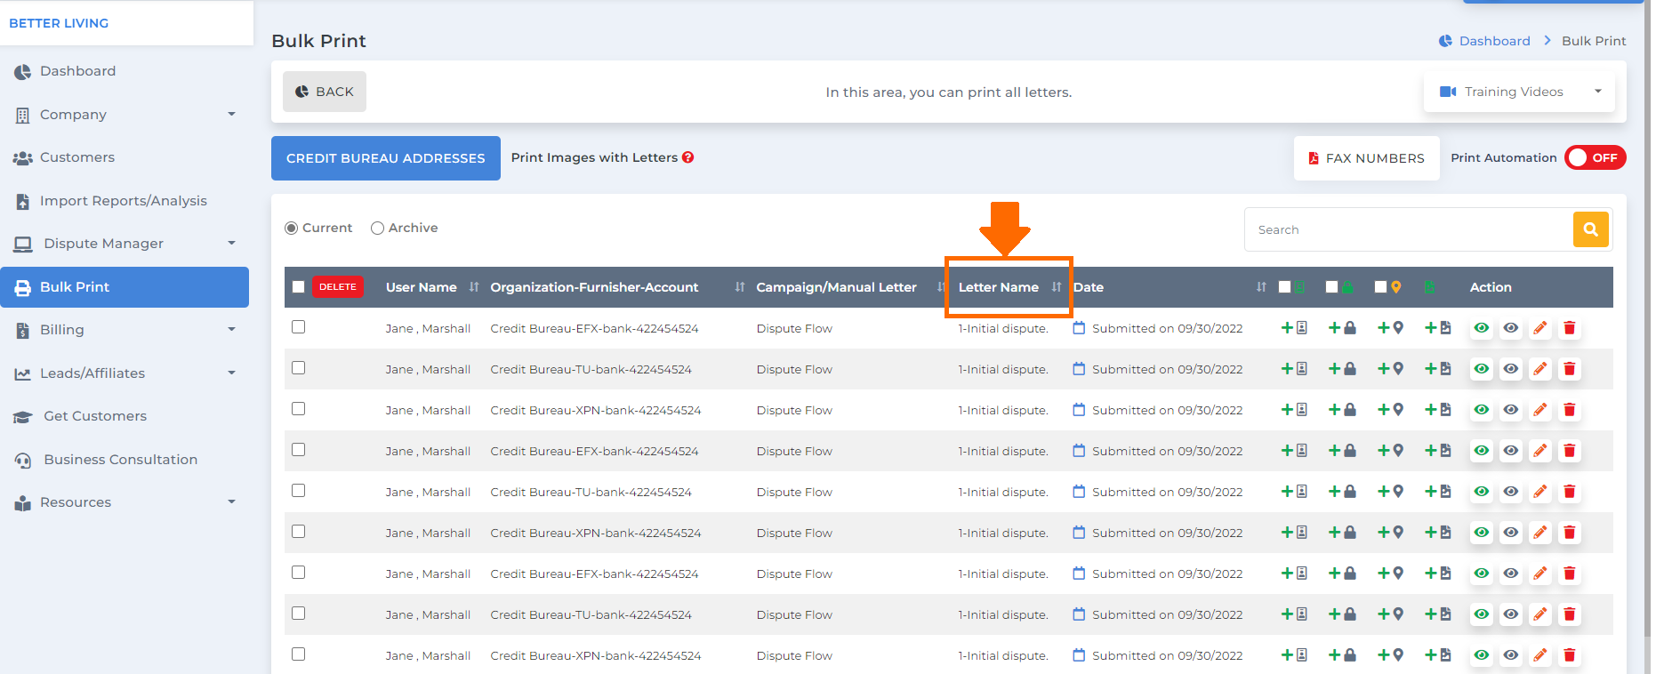Check header checkbox beside green lock icon

pos(1331,287)
